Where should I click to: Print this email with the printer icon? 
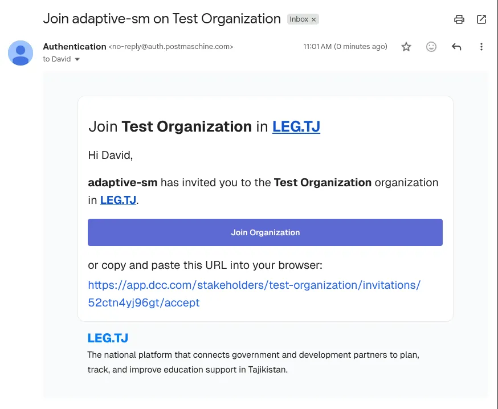click(459, 19)
